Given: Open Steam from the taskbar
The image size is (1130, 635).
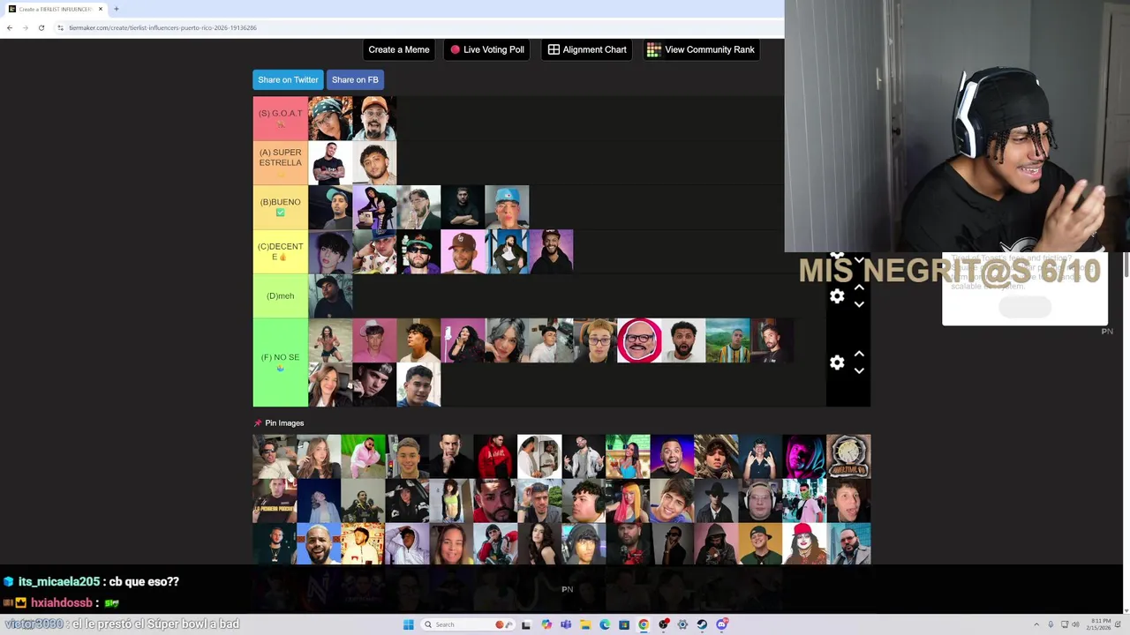Looking at the screenshot, I should tap(702, 624).
